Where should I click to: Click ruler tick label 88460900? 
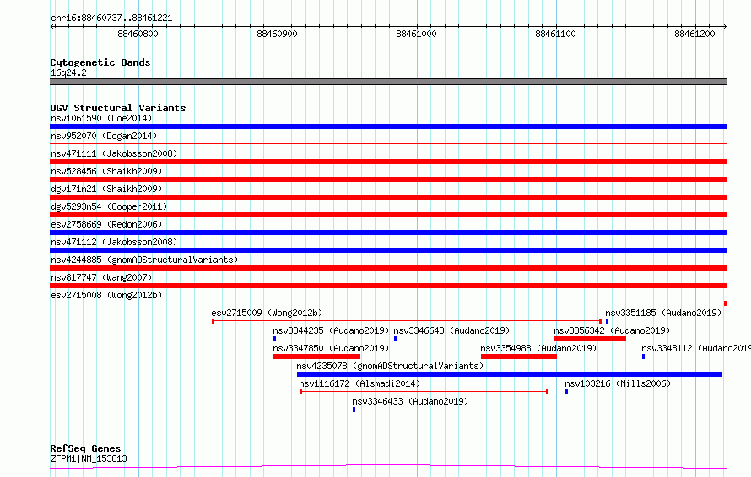point(278,34)
